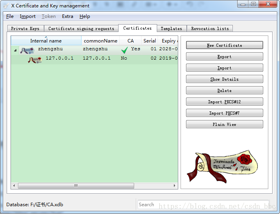280x214 pixels.
Task: Click serial number 01 cell
Action: (153, 49)
